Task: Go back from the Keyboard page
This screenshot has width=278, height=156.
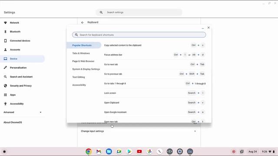Action: pyautogui.click(x=83, y=23)
